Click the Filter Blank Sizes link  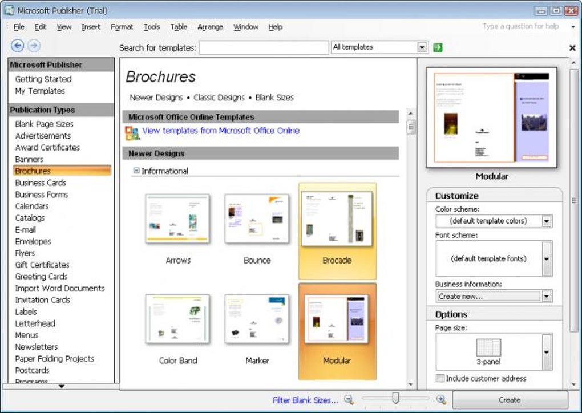(305, 400)
